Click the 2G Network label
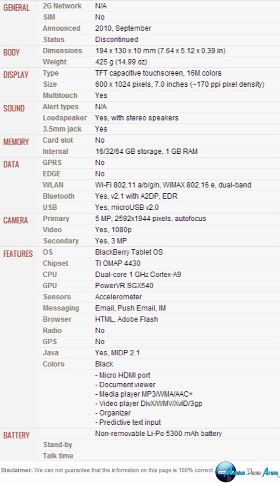 click(62, 6)
